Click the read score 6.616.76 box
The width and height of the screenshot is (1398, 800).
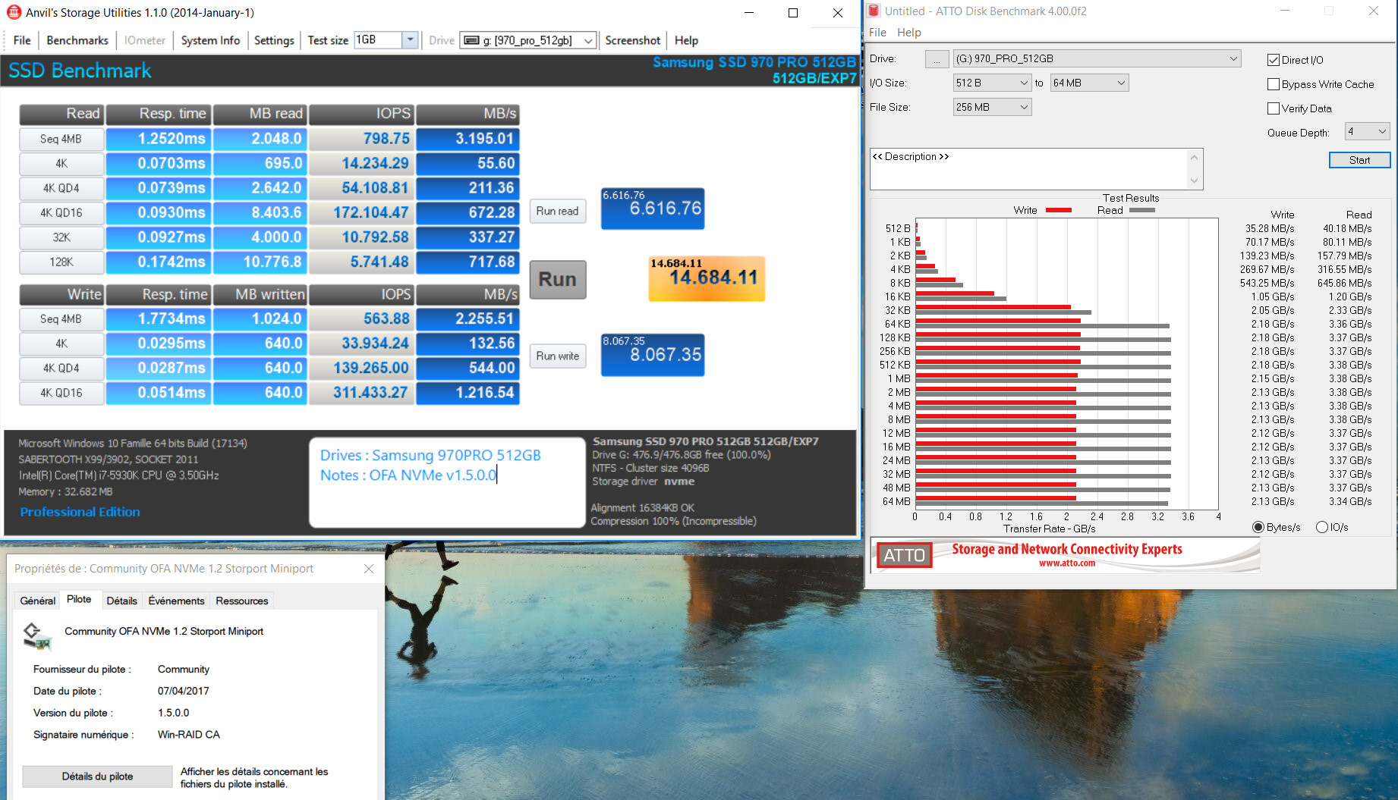[x=653, y=209]
